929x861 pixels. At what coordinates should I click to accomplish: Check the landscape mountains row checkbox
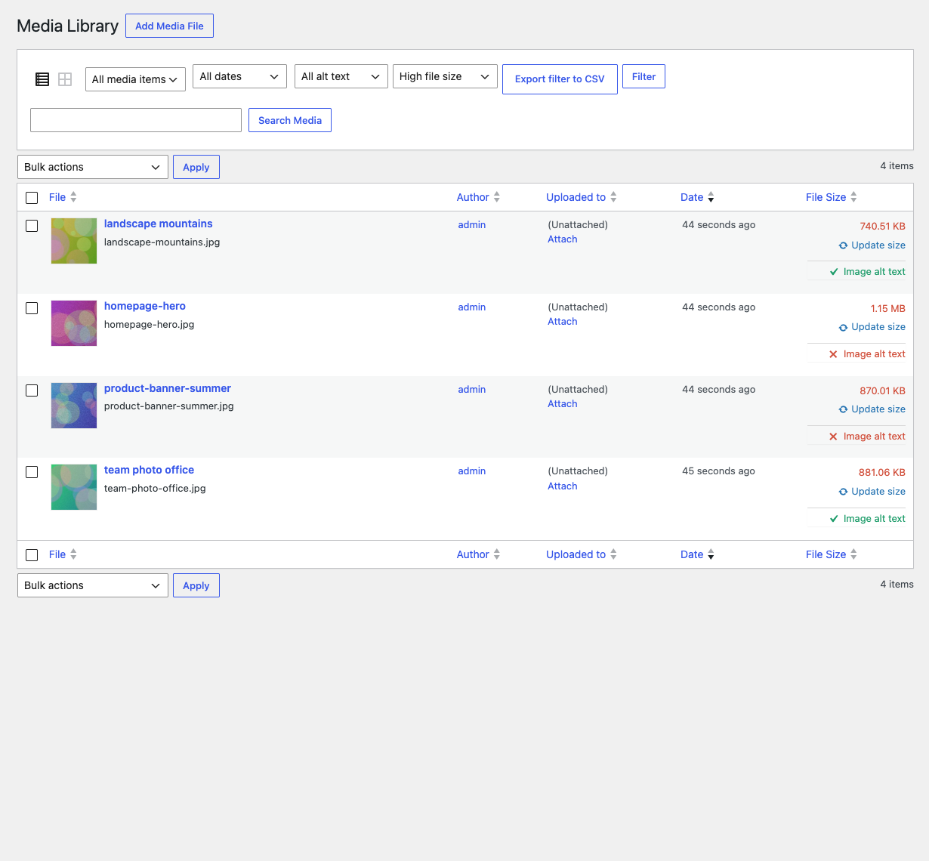click(32, 226)
